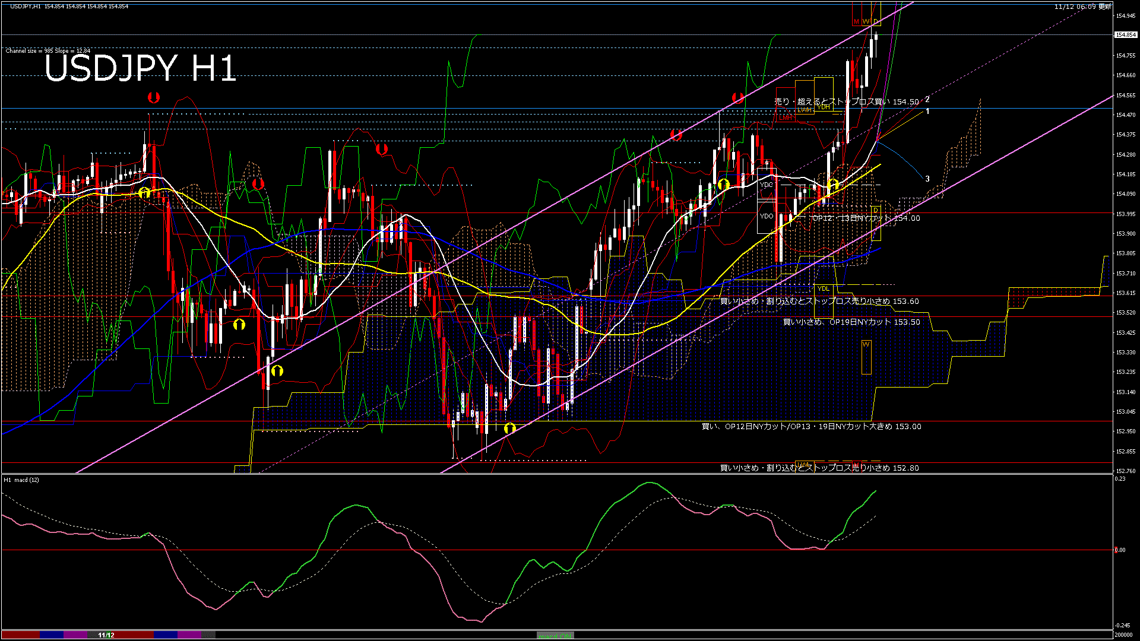Select the YDC box label
This screenshot has height=641, width=1140.
(x=767, y=186)
